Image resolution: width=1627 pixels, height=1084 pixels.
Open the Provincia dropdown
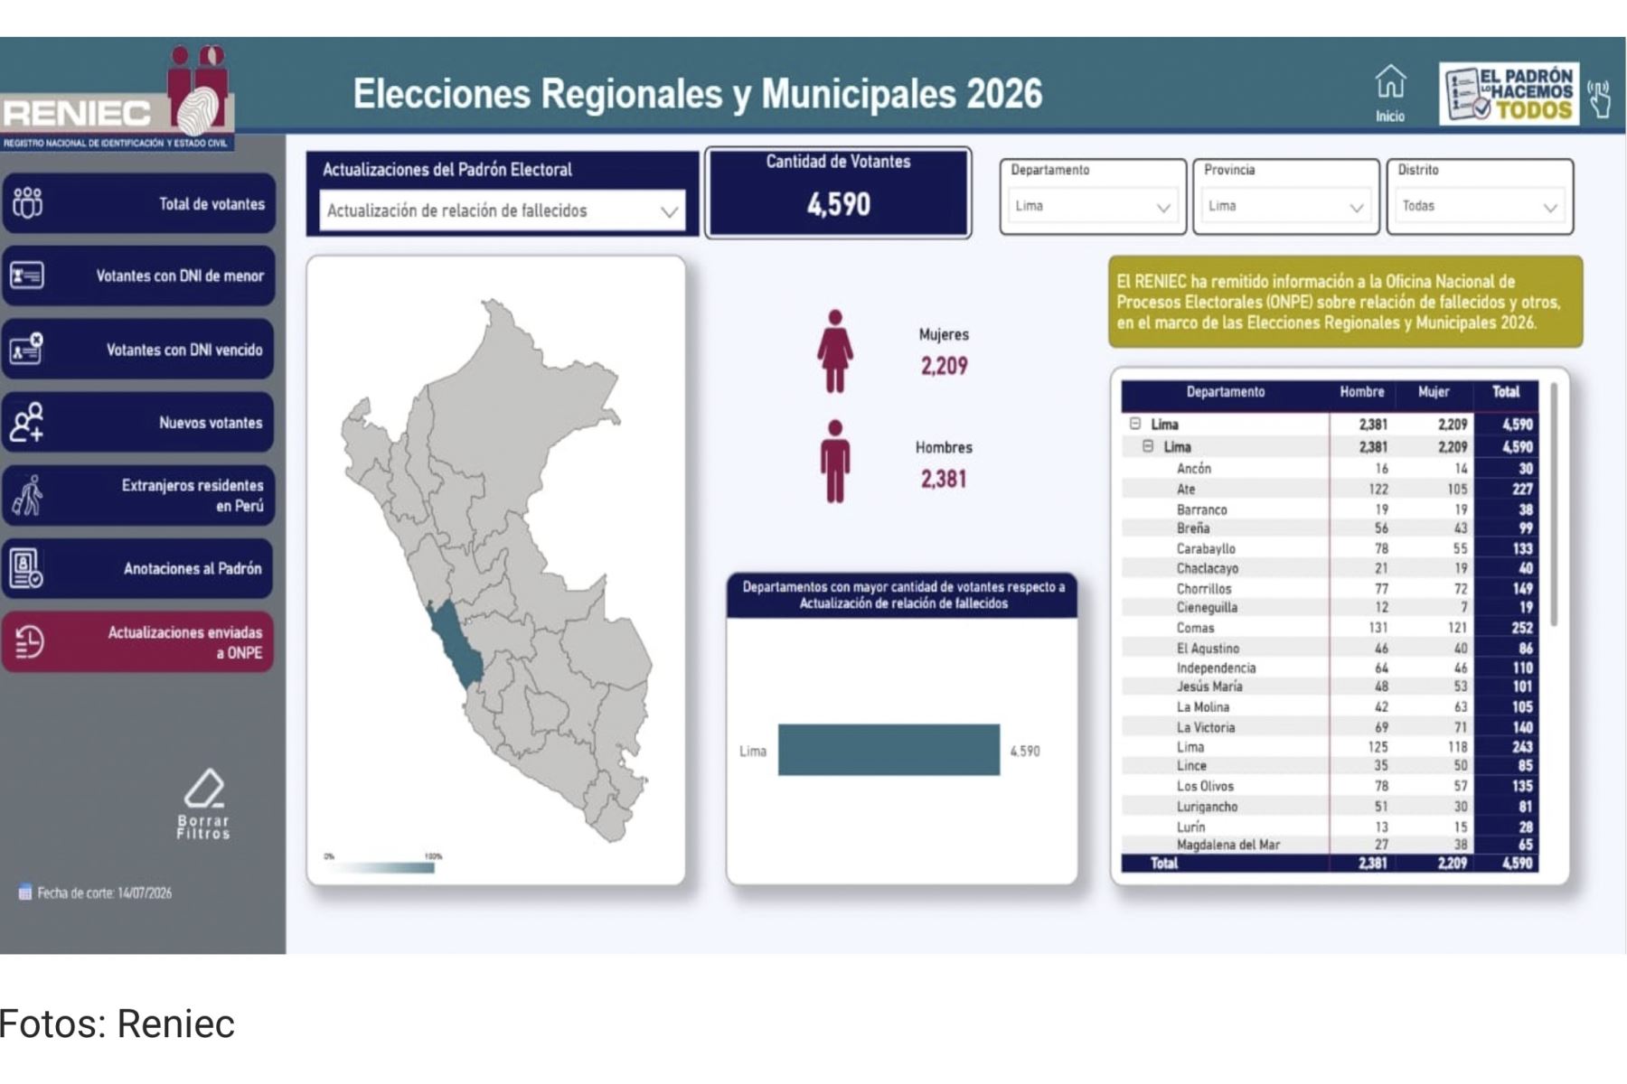click(1286, 206)
